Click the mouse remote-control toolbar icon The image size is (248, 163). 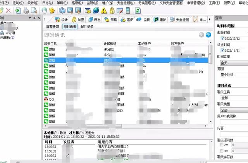click(44, 10)
